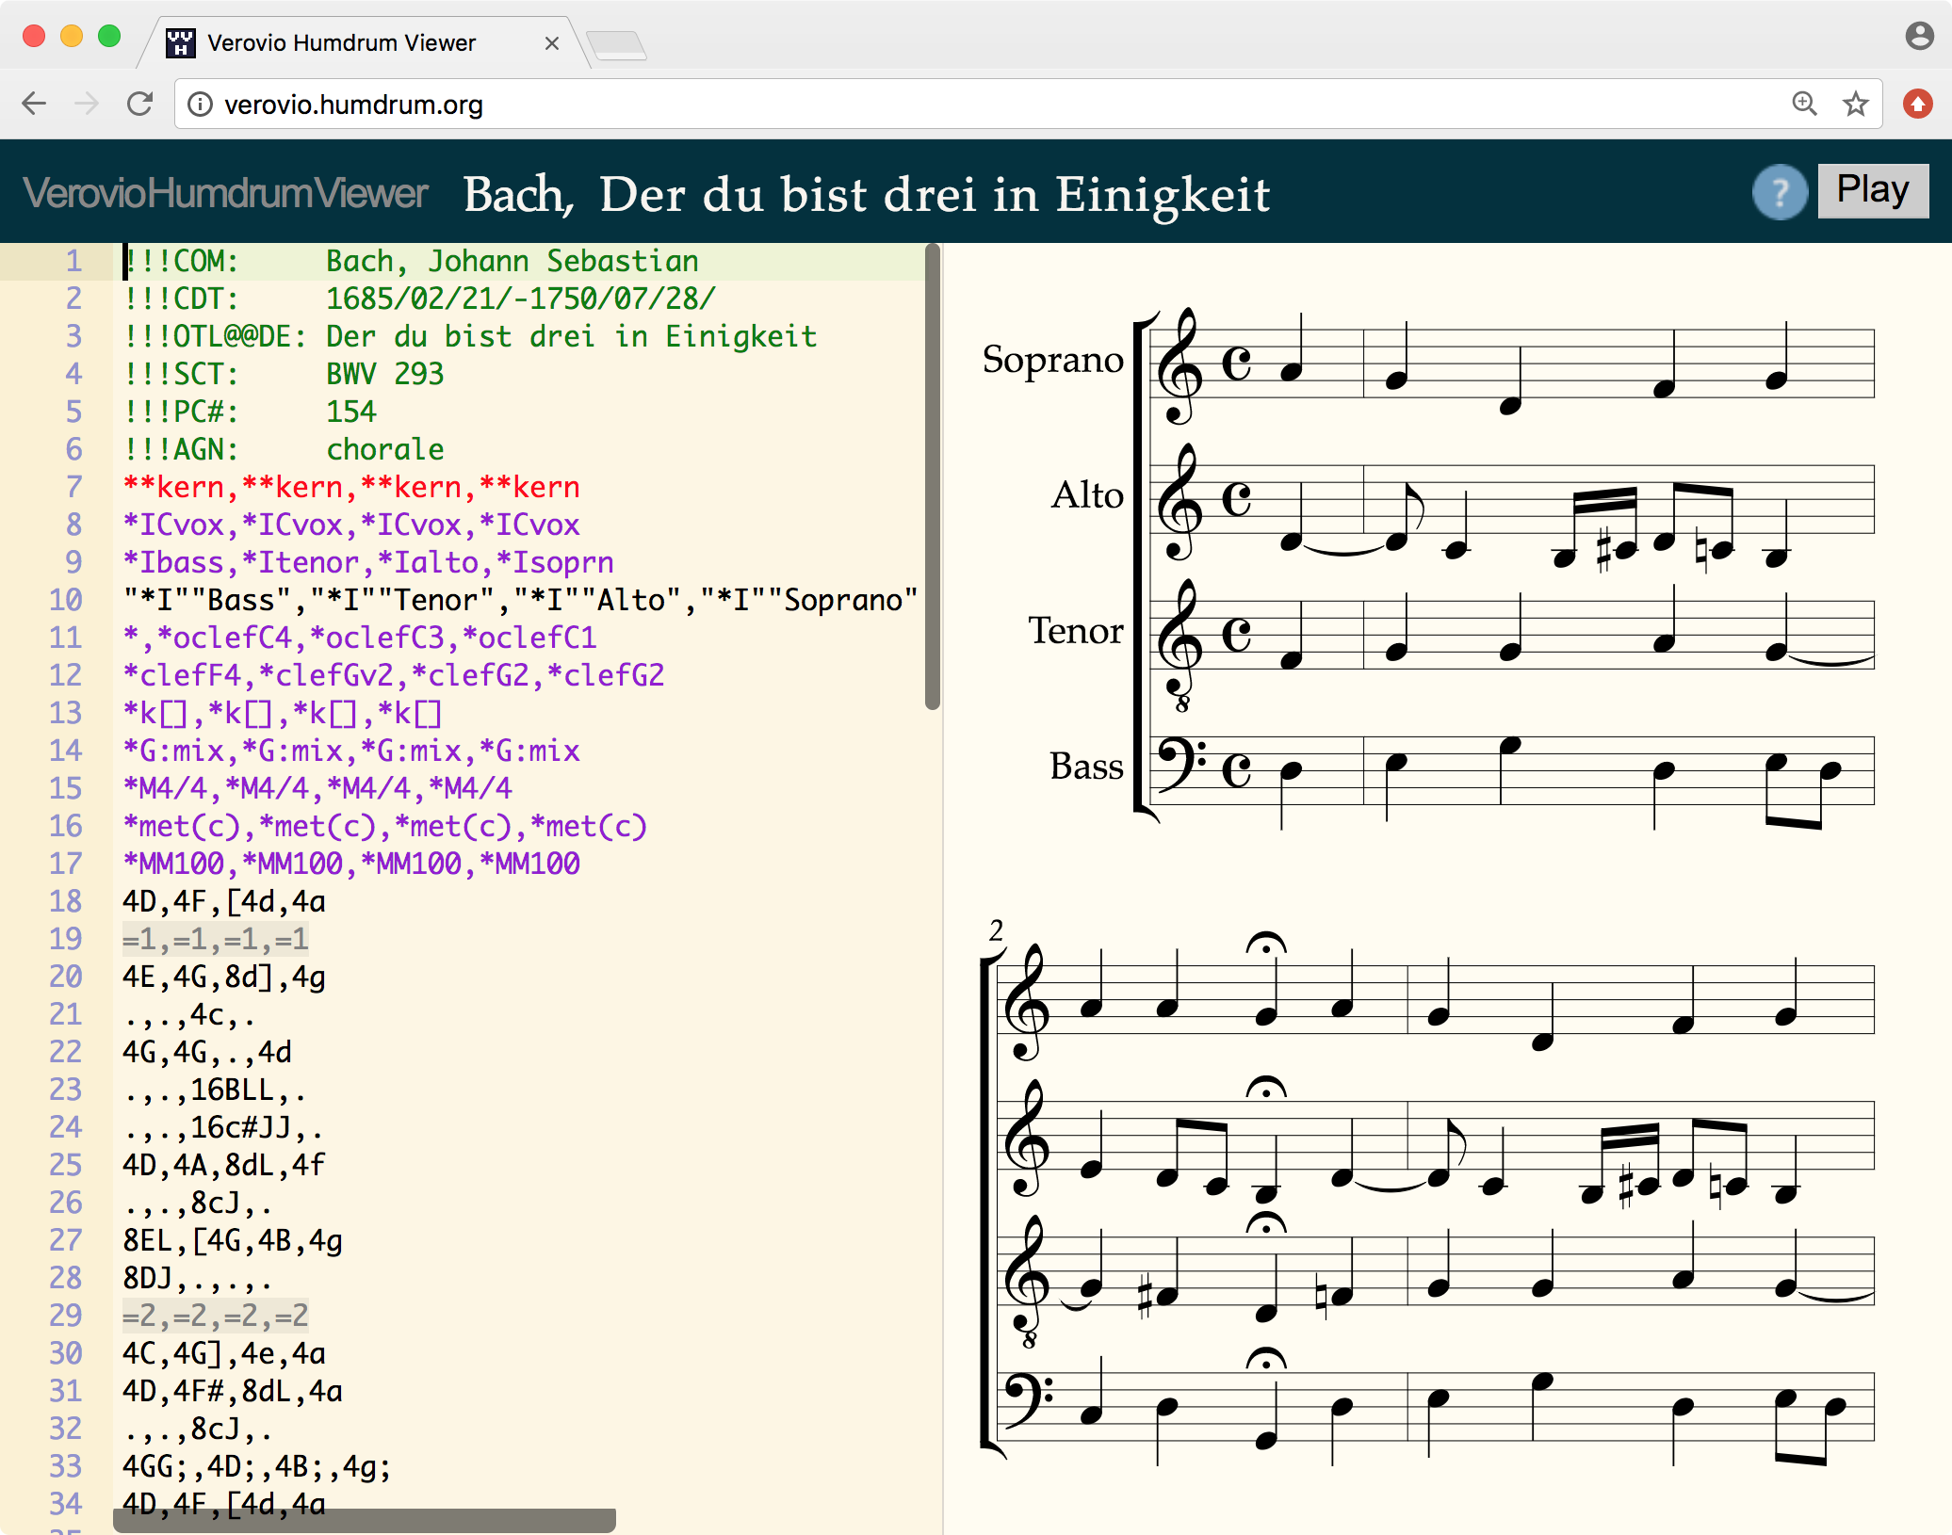Click the Tenor octave treble clef in first system
The image size is (1952, 1535).
pyautogui.click(x=1180, y=645)
